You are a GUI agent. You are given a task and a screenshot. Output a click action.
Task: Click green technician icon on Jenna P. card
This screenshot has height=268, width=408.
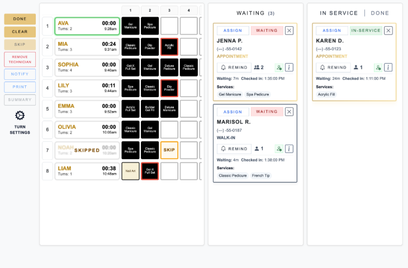(x=279, y=68)
